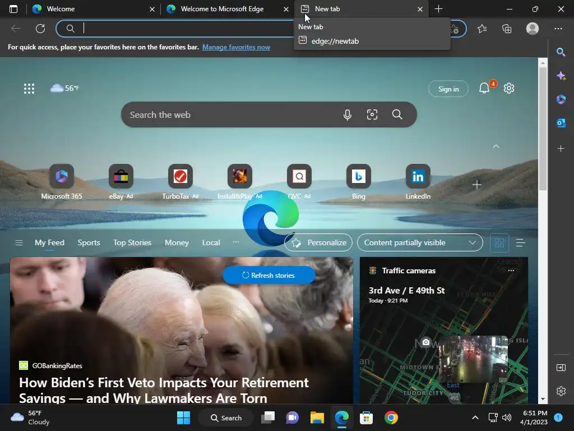Open notifications bell with badge 4
Screen dimensions: 574x431
pos(484,88)
